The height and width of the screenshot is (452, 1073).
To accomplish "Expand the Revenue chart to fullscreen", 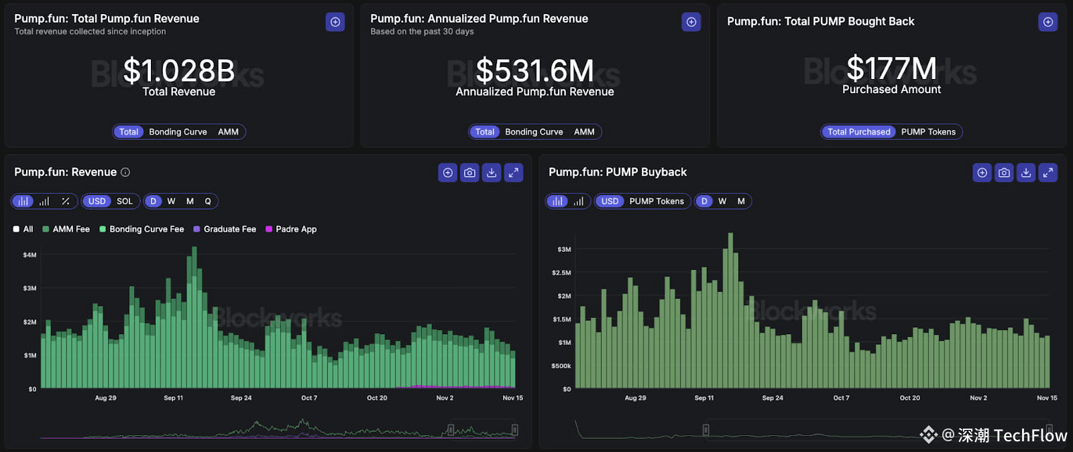I will [x=514, y=173].
